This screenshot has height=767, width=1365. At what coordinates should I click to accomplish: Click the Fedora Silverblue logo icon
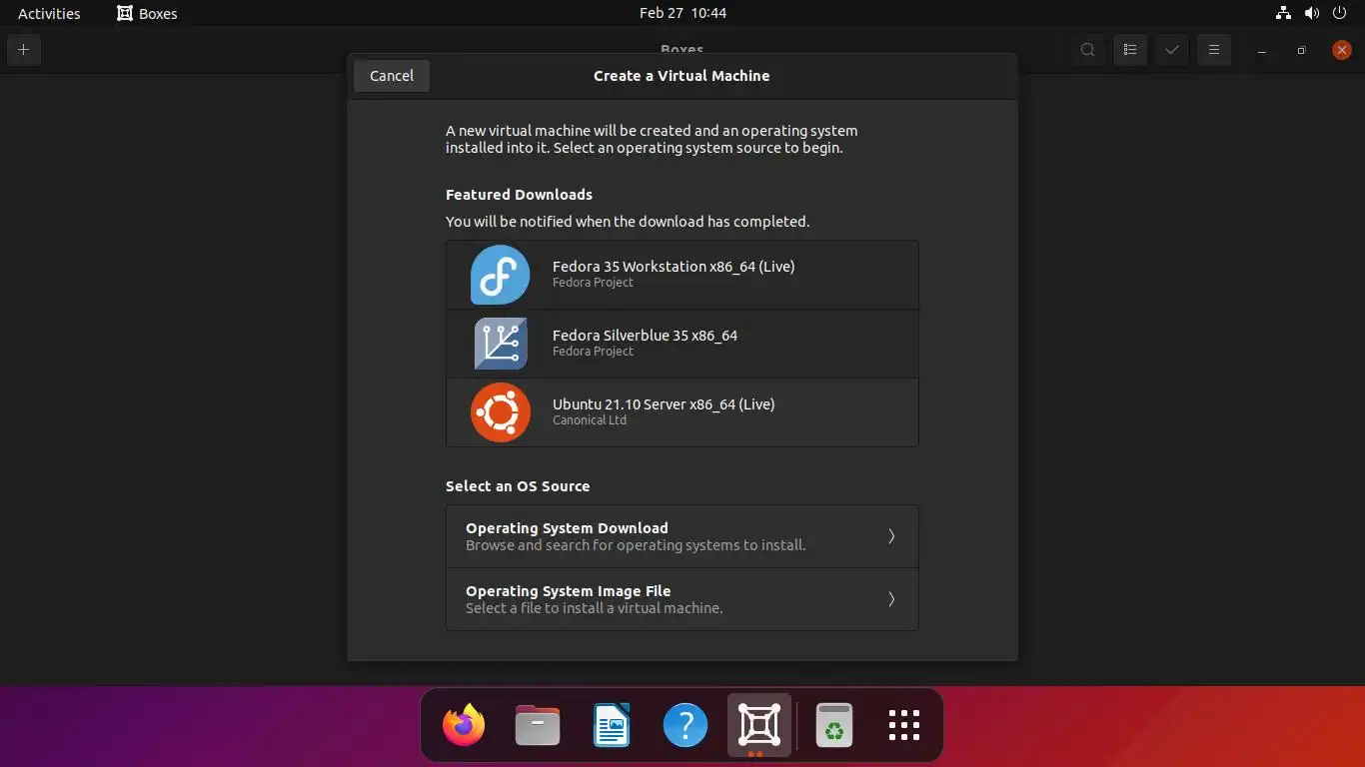pos(501,344)
